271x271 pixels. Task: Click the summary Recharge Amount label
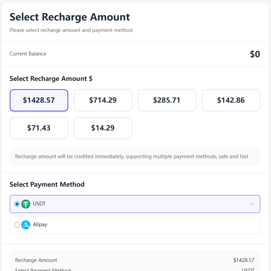click(36, 260)
